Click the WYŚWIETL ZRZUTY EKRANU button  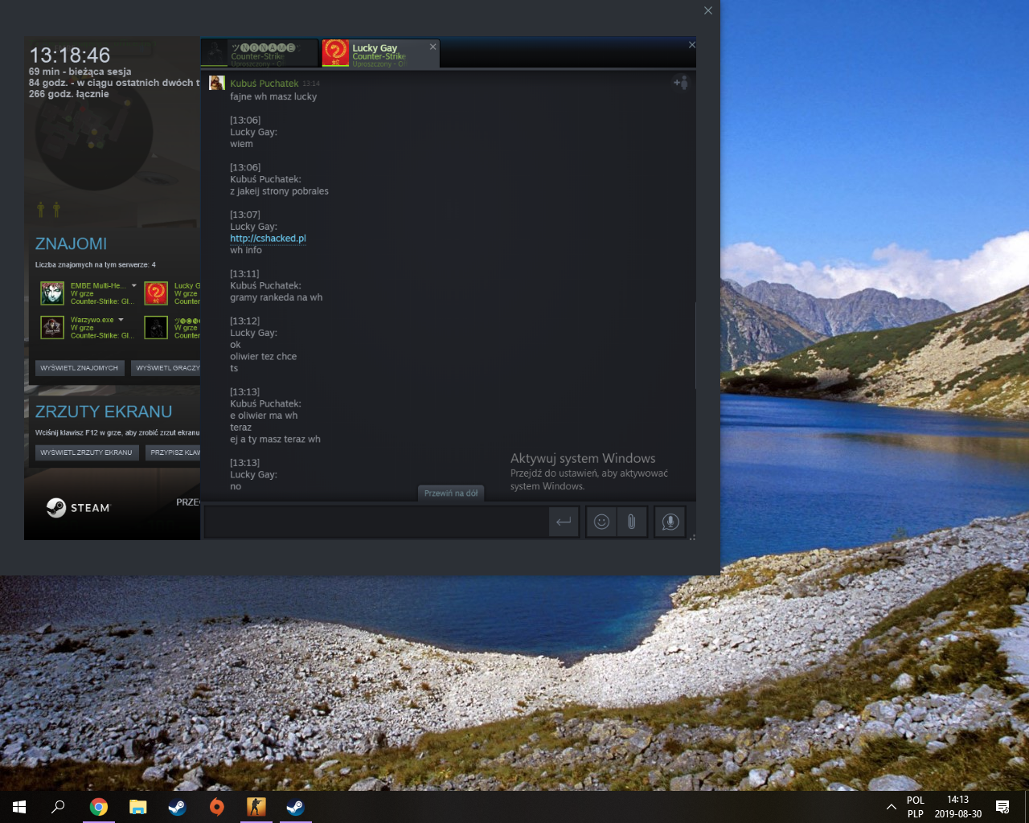click(x=86, y=452)
